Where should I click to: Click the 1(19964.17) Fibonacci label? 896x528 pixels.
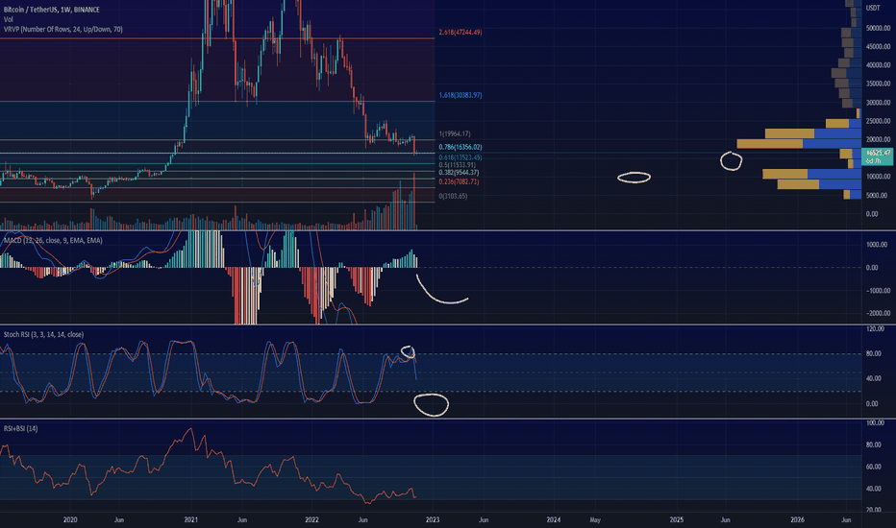pos(455,133)
